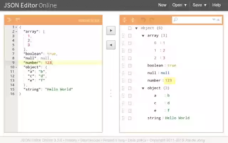Collapse the object {3} tree node

(x=143, y=88)
